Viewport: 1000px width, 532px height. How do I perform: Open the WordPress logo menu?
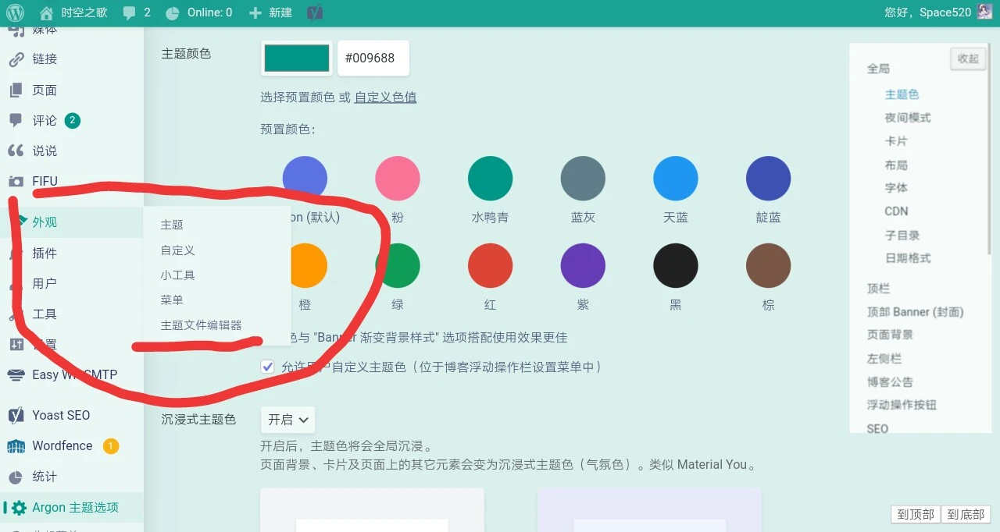(x=16, y=12)
